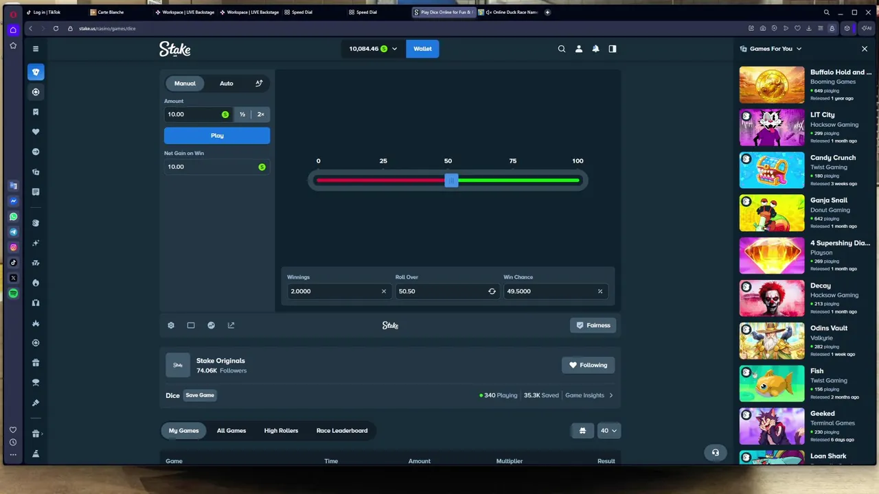Open the user account icon
The width and height of the screenshot is (879, 494).
tap(579, 49)
